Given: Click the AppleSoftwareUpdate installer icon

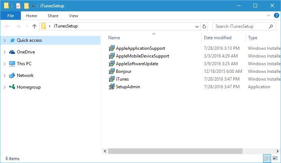Looking at the screenshot, I should pos(112,63).
